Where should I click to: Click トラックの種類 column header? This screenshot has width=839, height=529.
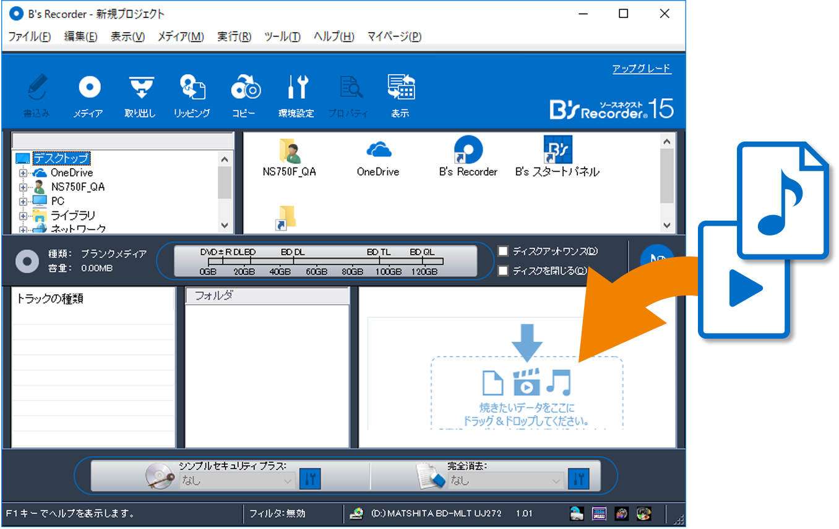click(93, 298)
